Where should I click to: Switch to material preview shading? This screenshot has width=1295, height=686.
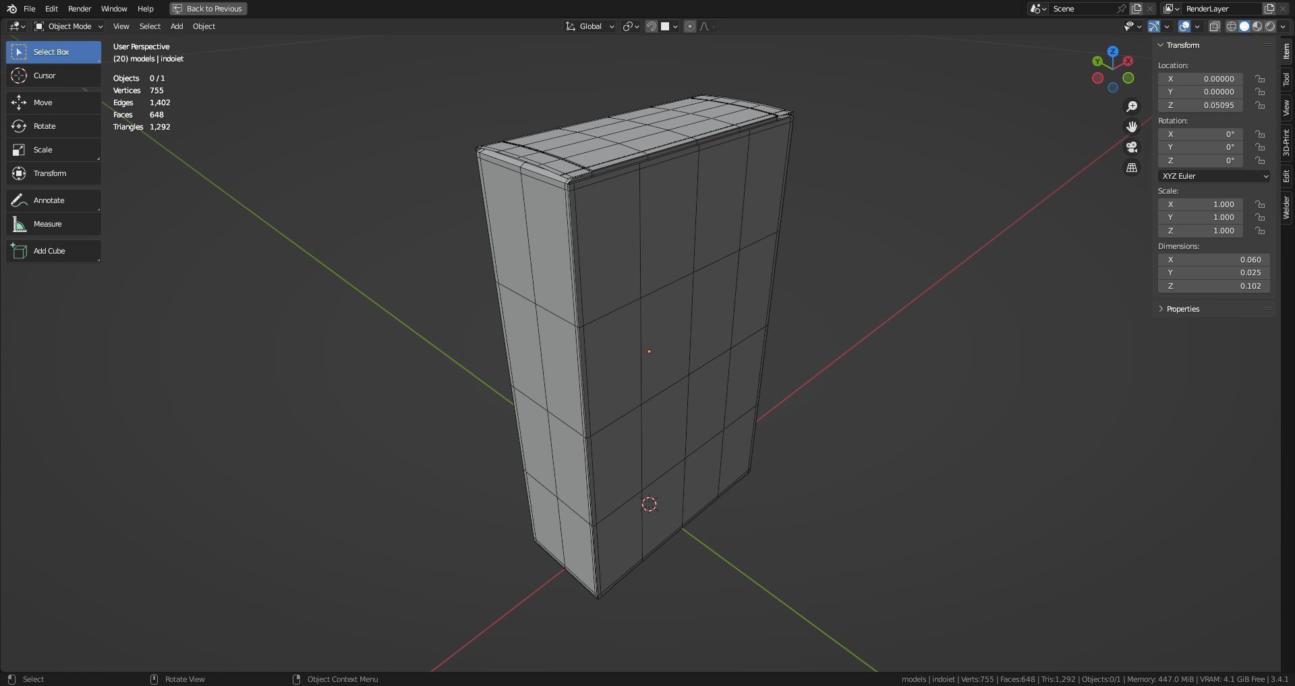(x=1257, y=26)
